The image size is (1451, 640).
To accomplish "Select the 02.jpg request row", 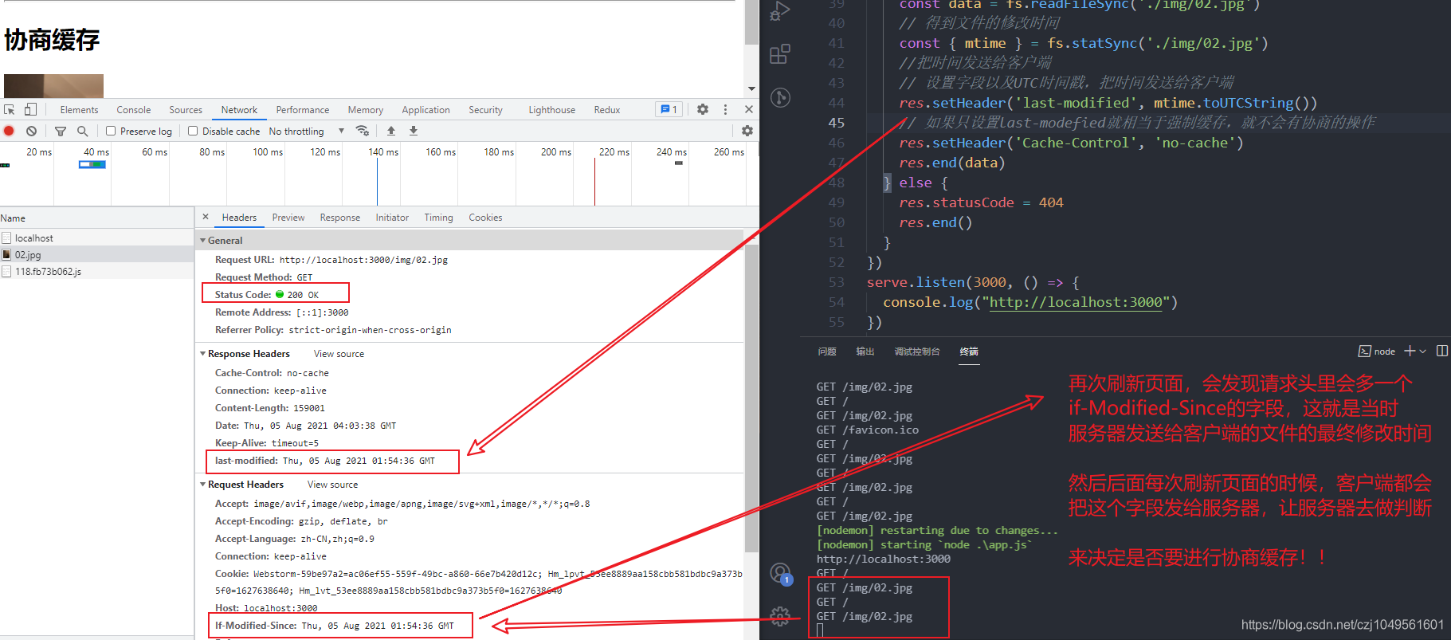I will click(97, 255).
